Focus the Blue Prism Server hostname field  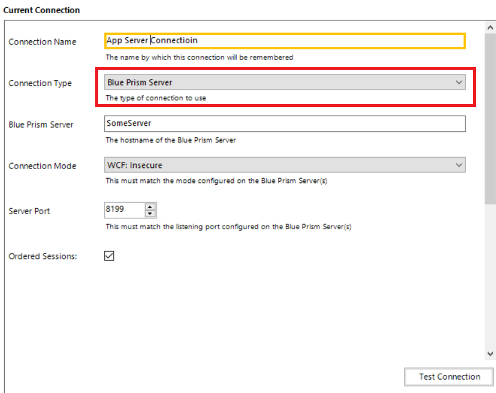point(284,123)
